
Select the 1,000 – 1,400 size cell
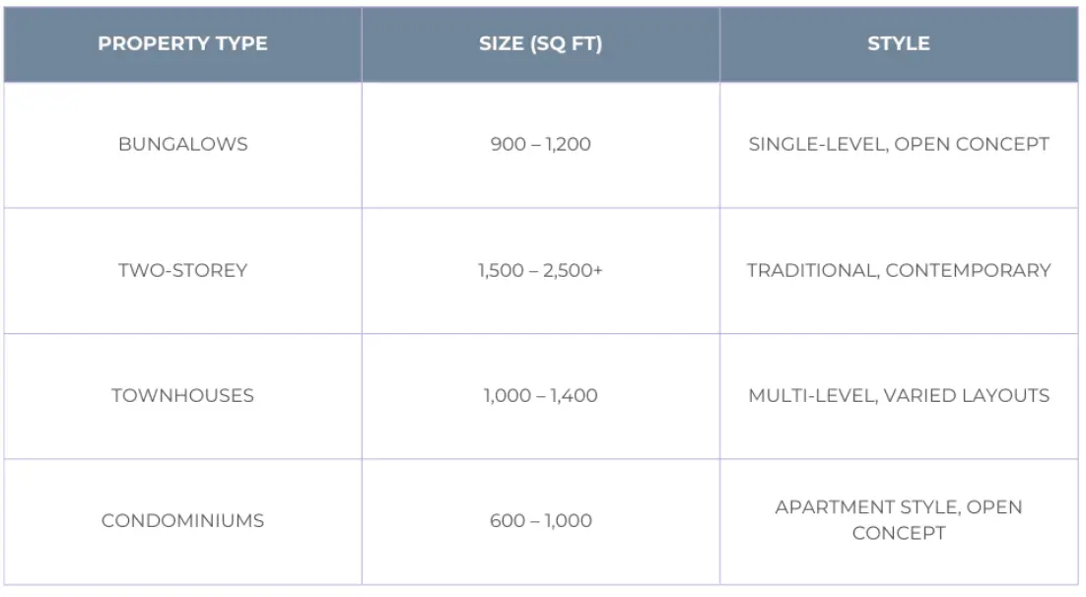540,395
